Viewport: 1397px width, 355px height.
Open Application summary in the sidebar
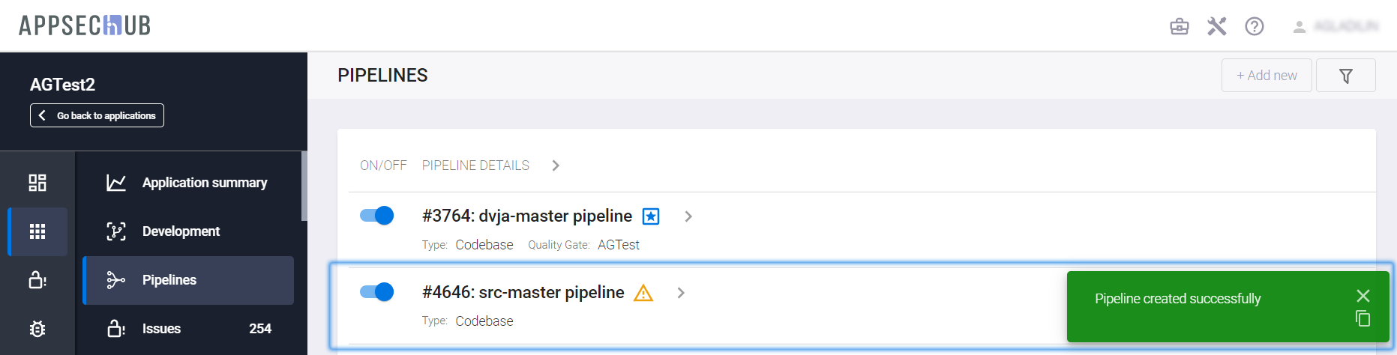click(204, 183)
